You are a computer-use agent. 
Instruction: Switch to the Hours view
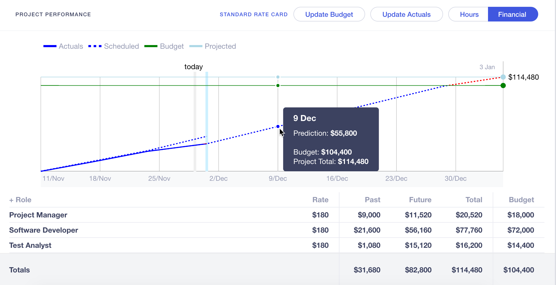(469, 14)
